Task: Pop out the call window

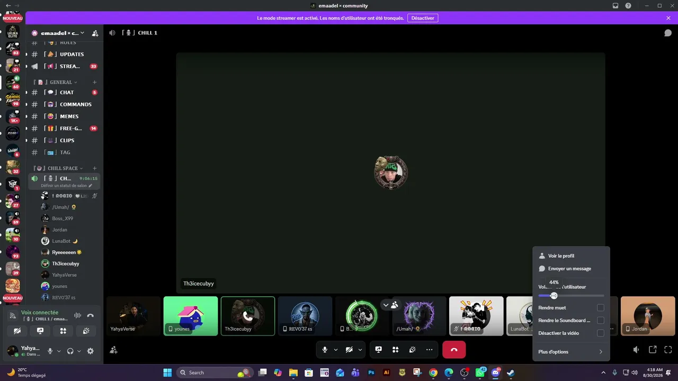Action: 653,350
